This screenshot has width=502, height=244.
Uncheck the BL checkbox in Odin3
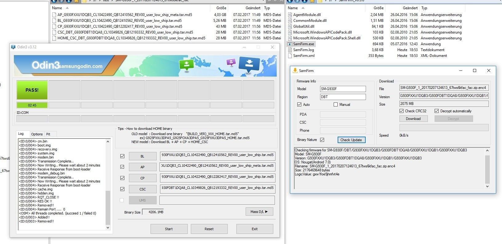click(122, 156)
